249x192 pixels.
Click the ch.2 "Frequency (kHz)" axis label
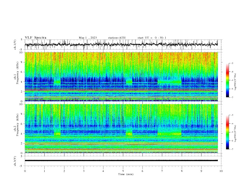[18, 125]
